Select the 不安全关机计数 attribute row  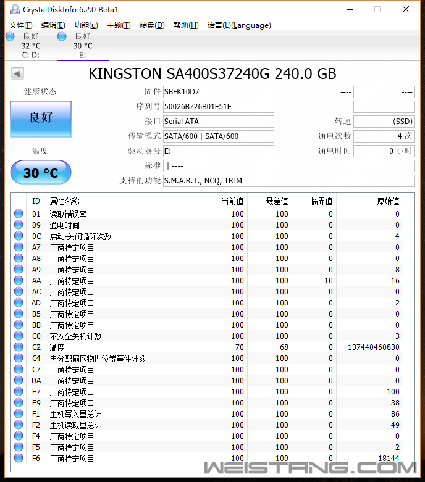coord(208,336)
